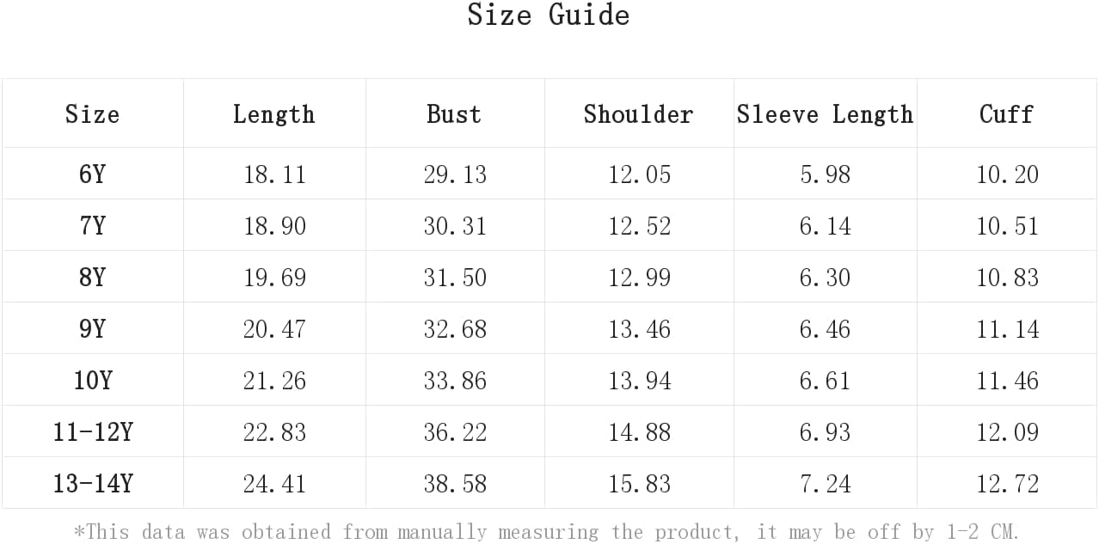Click the 6Y size row label

[92, 174]
